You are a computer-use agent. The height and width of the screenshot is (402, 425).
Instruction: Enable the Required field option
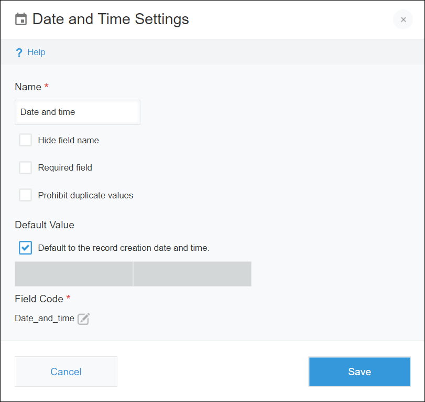pyautogui.click(x=25, y=167)
